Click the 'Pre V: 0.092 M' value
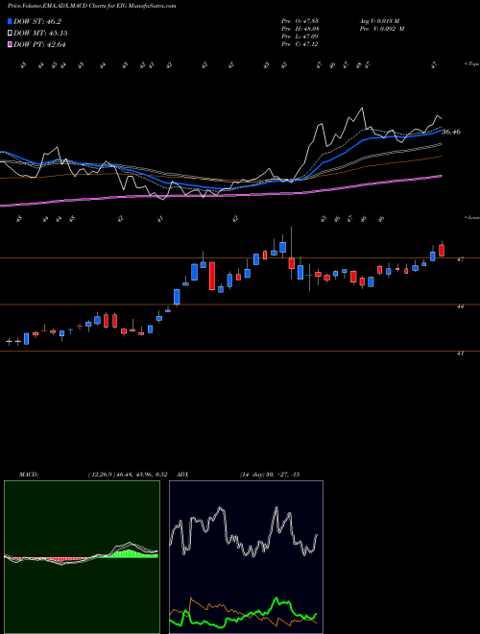 click(382, 29)
